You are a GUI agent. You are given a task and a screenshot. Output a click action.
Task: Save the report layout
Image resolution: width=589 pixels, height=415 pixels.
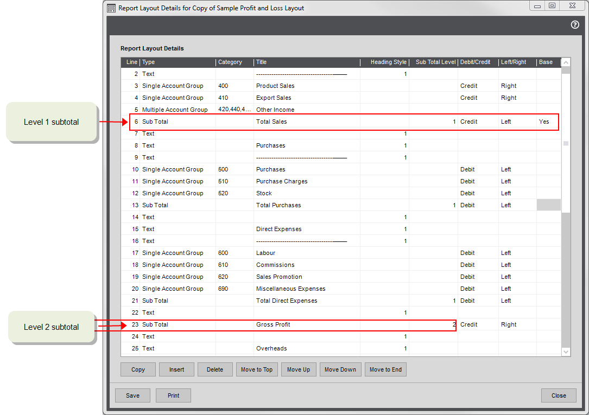click(132, 395)
